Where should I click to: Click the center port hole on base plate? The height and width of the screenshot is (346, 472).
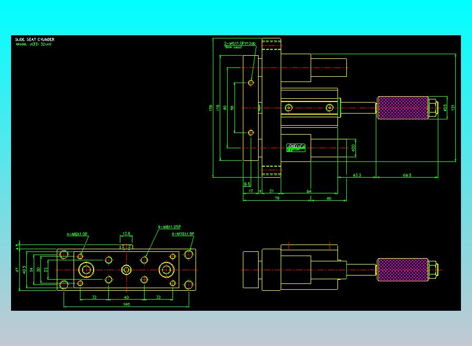point(126,270)
